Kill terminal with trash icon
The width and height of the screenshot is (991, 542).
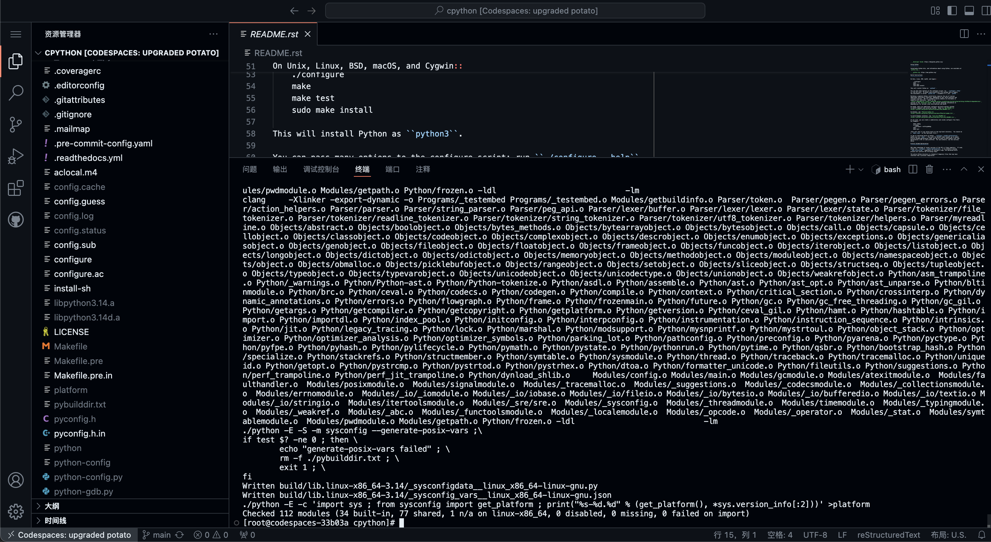point(929,169)
